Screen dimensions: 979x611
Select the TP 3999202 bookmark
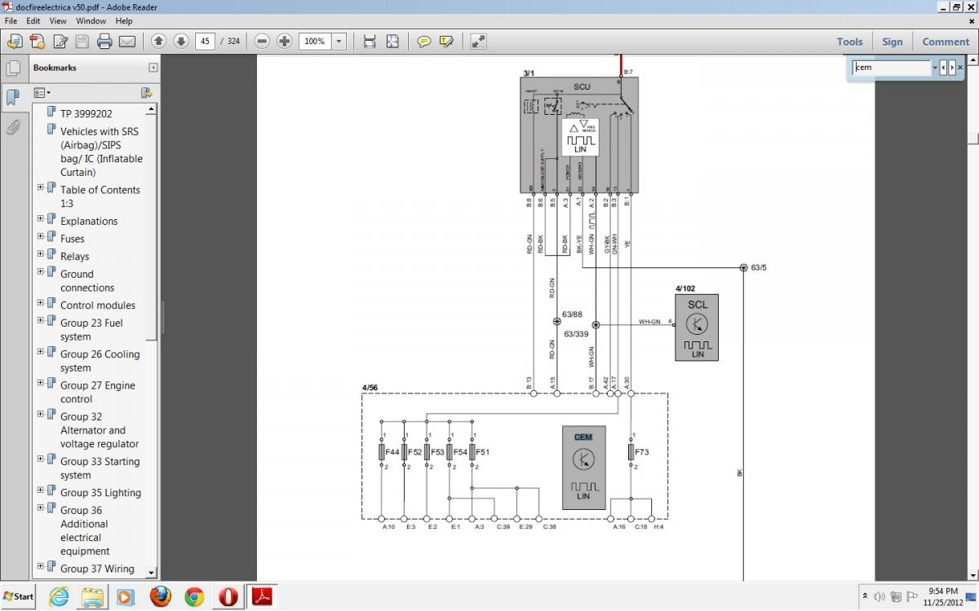tap(86, 114)
